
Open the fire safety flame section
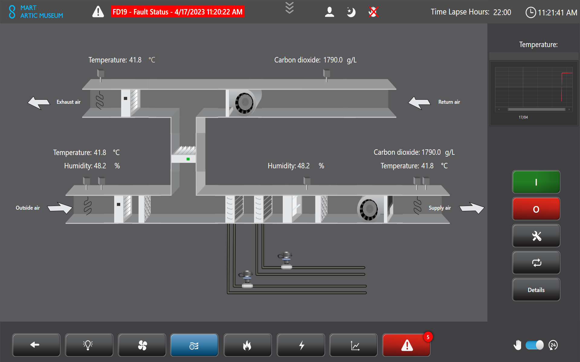[247, 345]
